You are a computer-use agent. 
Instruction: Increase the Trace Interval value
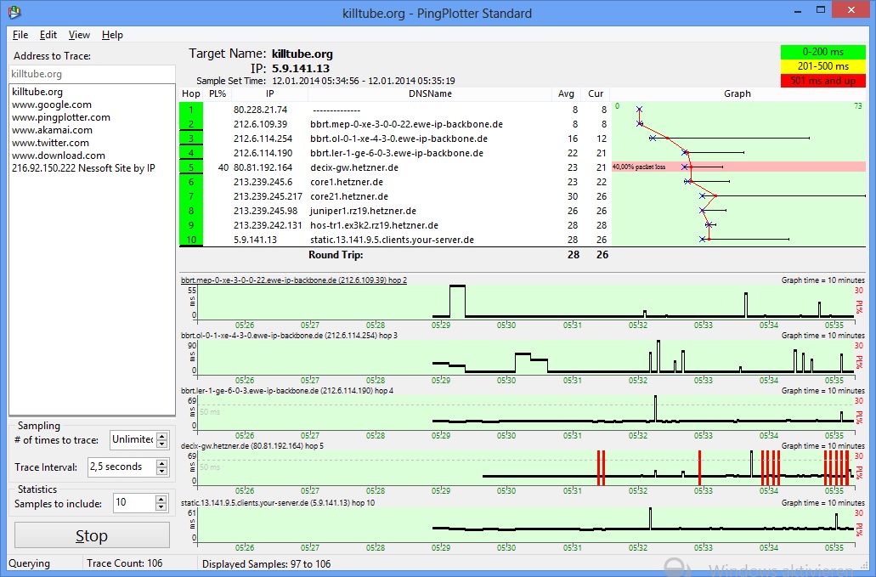162,463
